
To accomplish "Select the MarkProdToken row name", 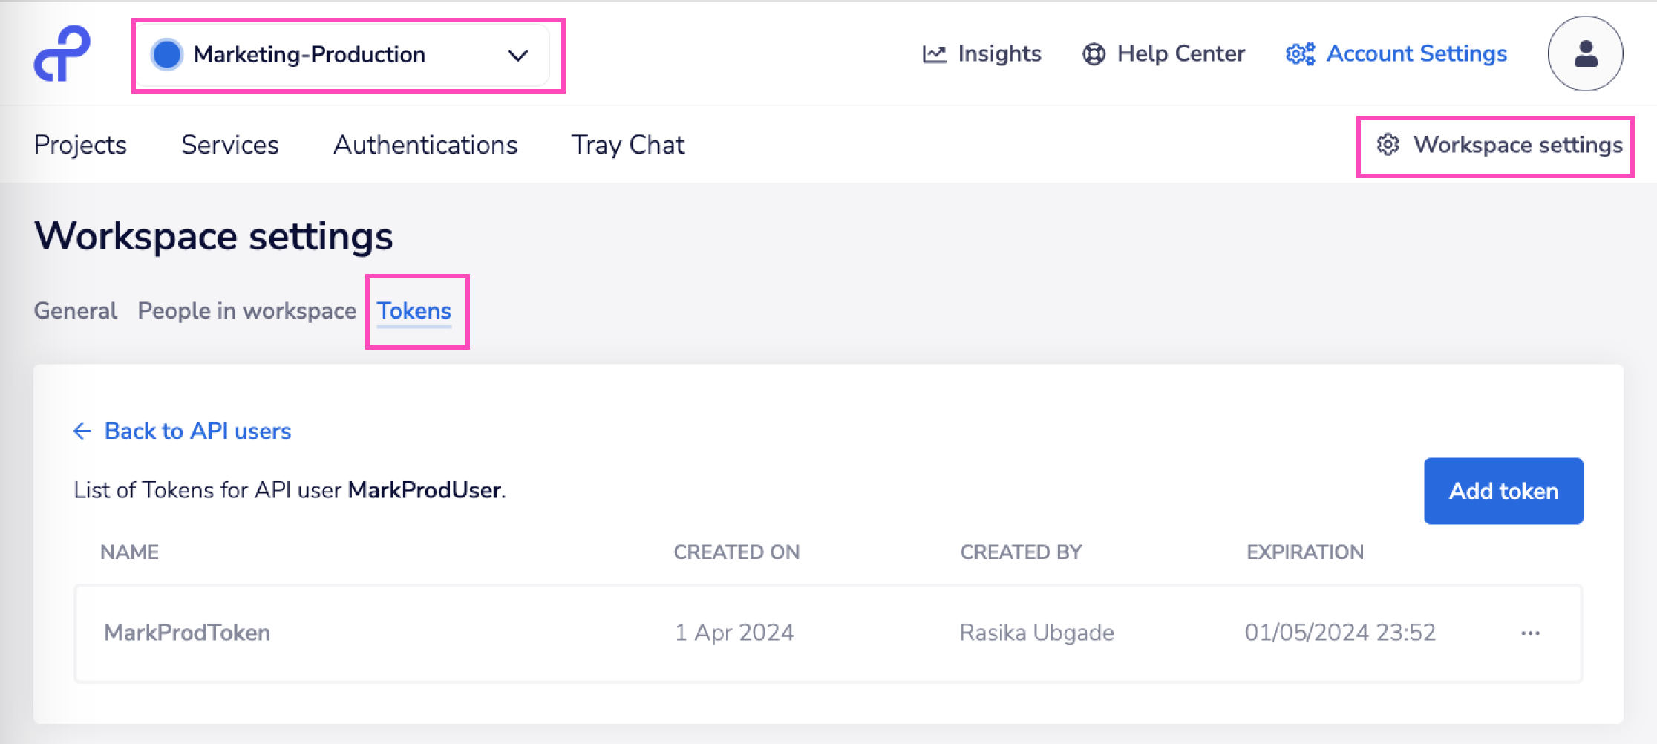I will point(187,633).
